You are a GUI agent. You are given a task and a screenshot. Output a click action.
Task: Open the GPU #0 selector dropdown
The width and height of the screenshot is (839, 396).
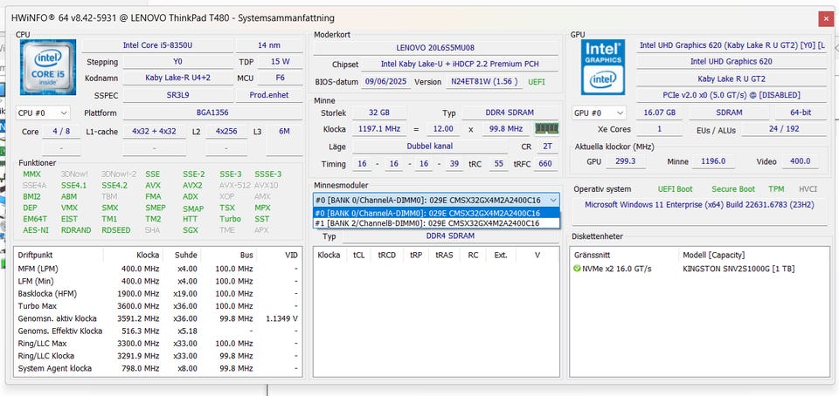click(600, 113)
